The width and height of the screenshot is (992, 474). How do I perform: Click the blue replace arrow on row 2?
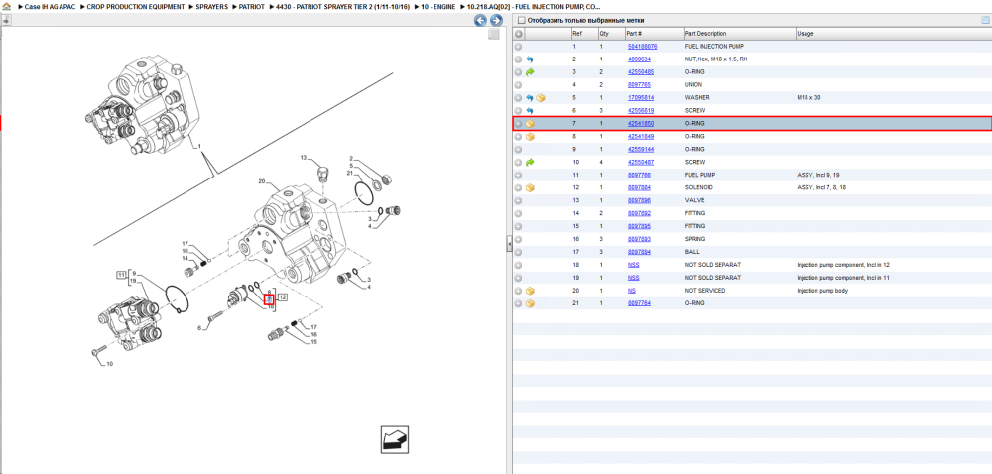pos(530,59)
